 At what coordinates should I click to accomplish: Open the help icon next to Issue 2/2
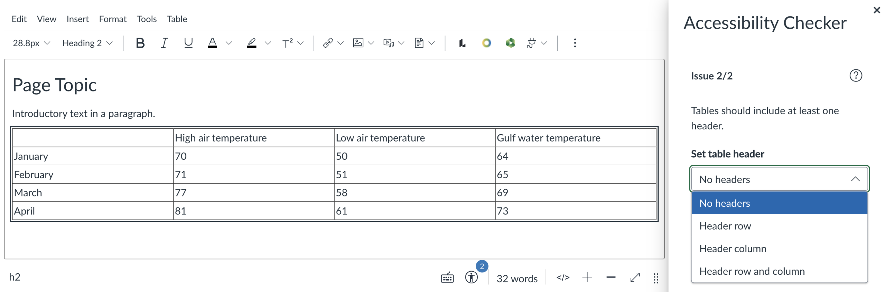click(x=855, y=76)
